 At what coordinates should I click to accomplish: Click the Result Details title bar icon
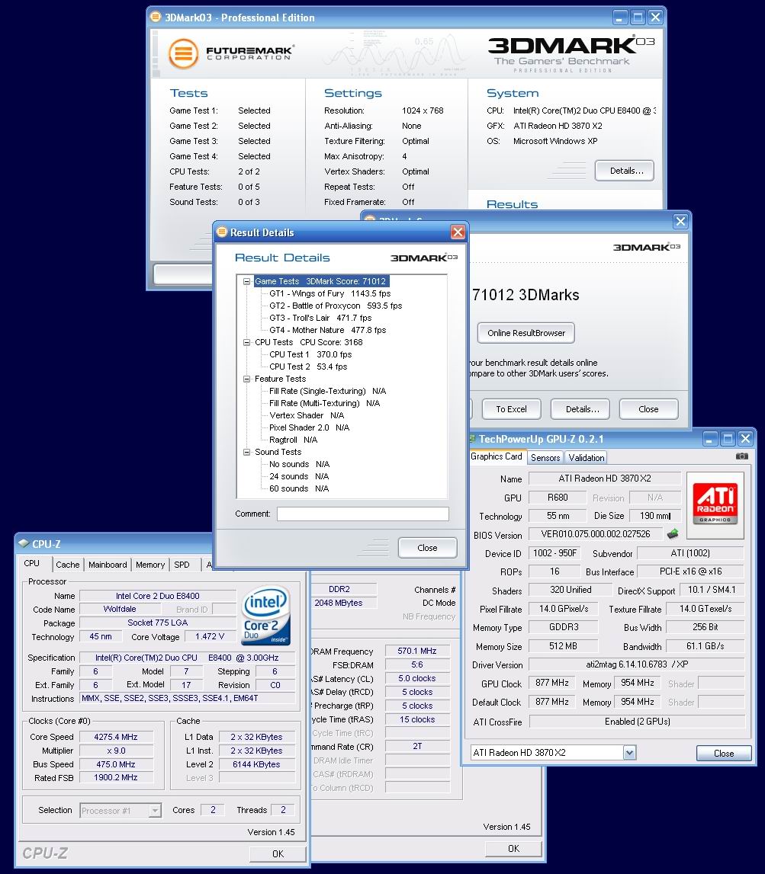(x=222, y=232)
